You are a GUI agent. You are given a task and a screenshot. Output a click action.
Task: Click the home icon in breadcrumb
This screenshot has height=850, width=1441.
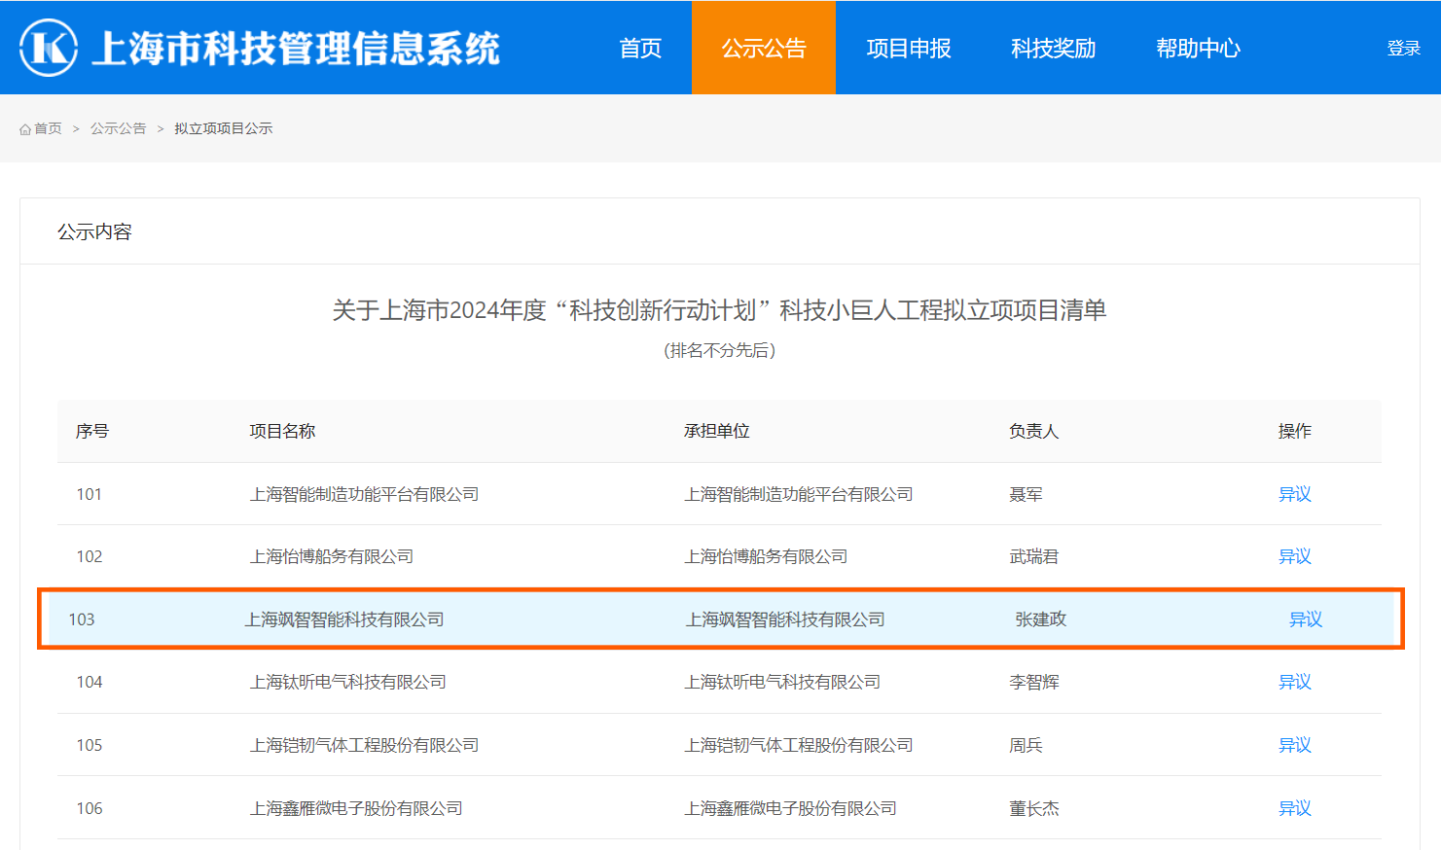point(25,129)
